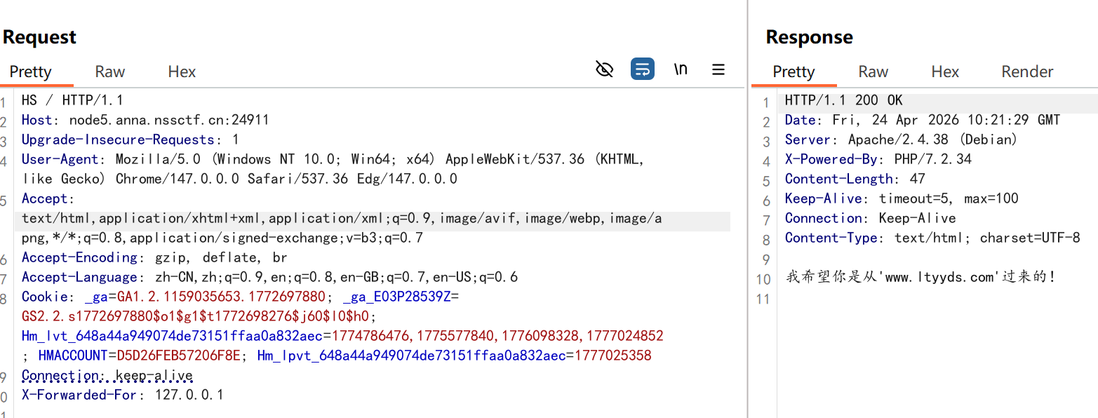Switch to the Request Raw tab
1098x418 pixels.
(x=110, y=72)
